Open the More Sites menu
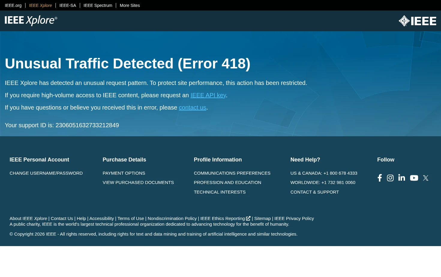 pyautogui.click(x=130, y=5)
